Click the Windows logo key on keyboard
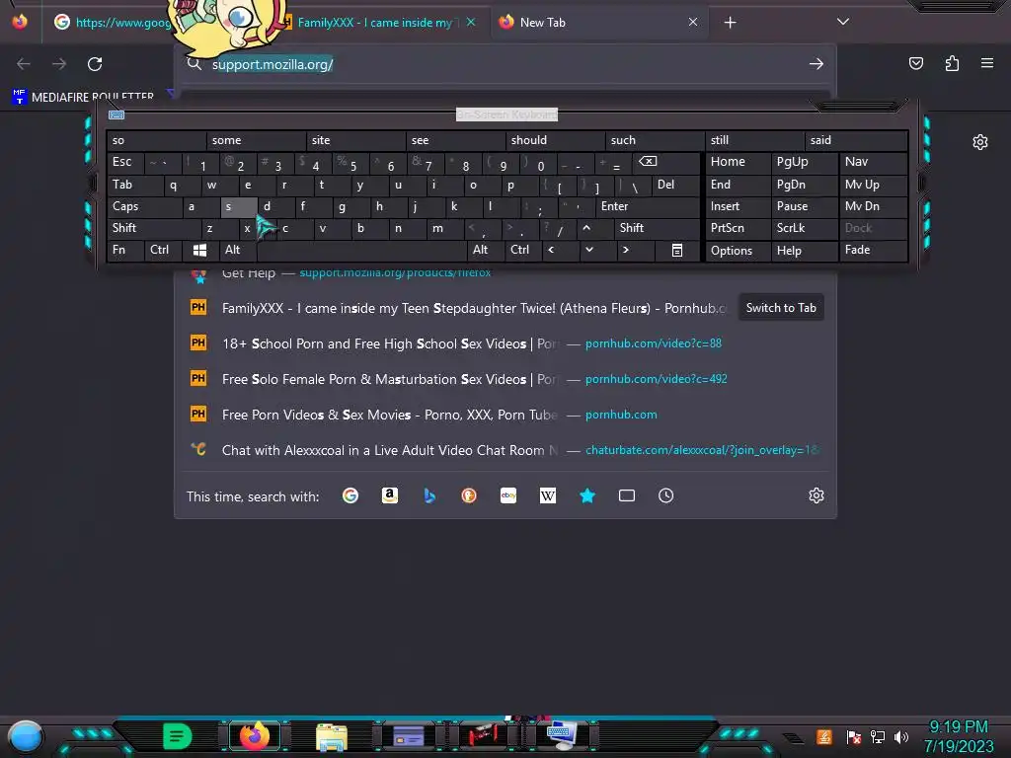Viewport: 1011px width, 758px height. [199, 250]
